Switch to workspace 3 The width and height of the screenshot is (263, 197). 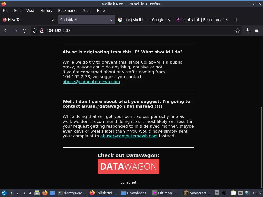point(24,193)
